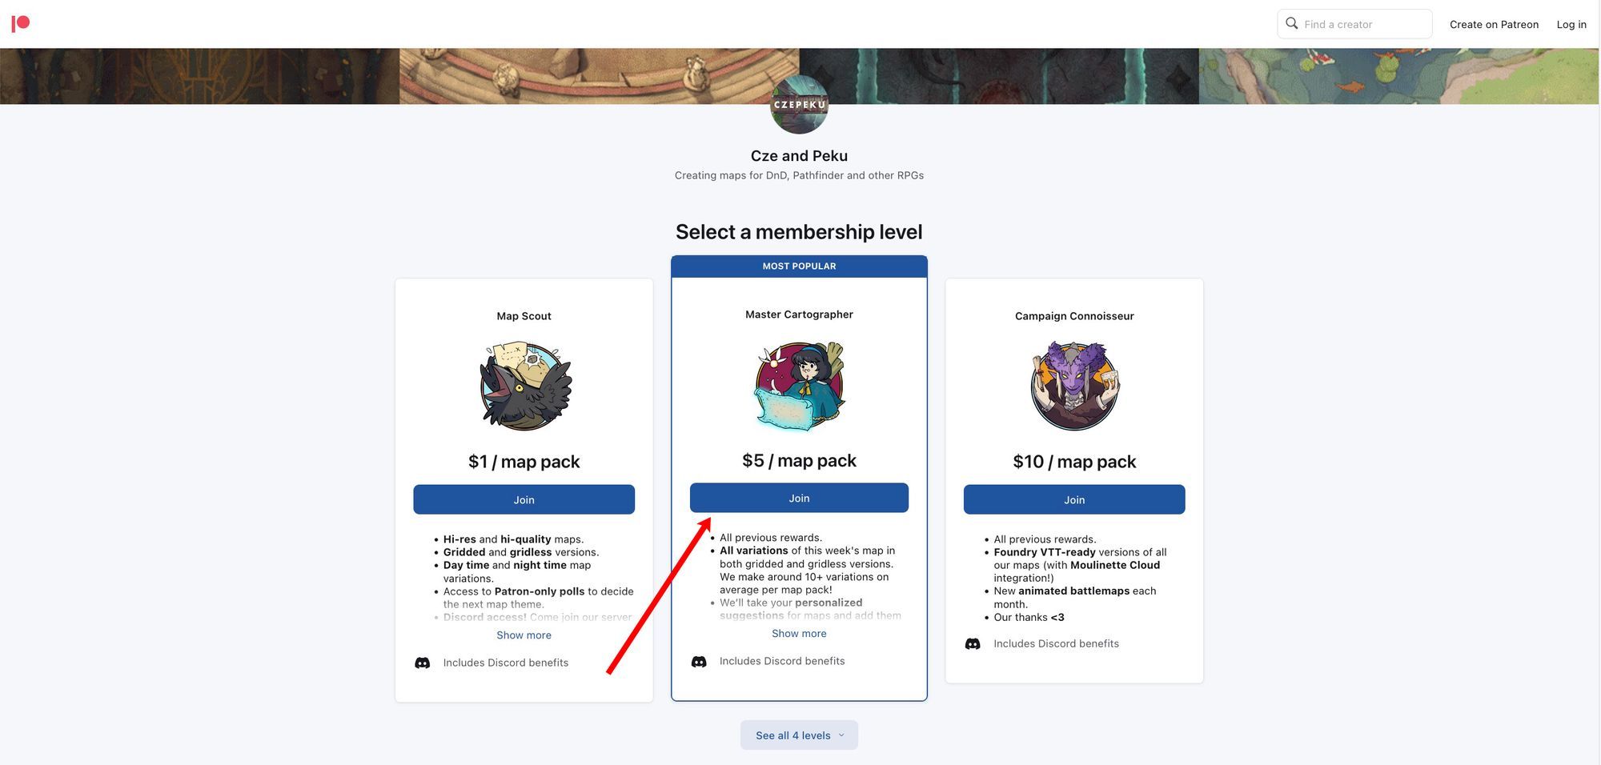The width and height of the screenshot is (1601, 765).
Task: Expand Show more under Master Cartographer benefits
Action: 799,633
